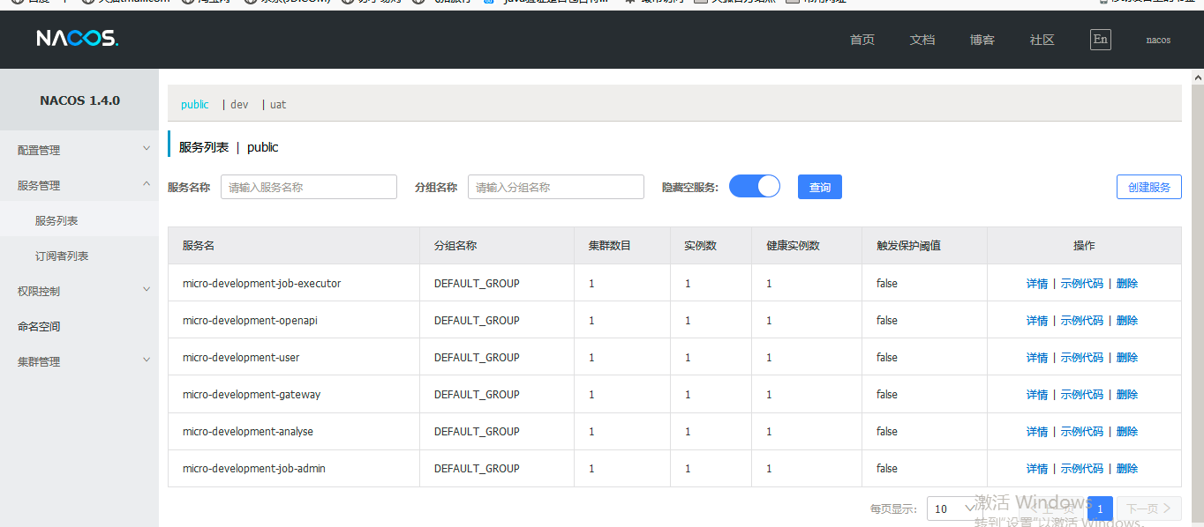Open 详情 for micro-development-job-admin
This screenshot has height=527, width=1204.
click(1037, 469)
